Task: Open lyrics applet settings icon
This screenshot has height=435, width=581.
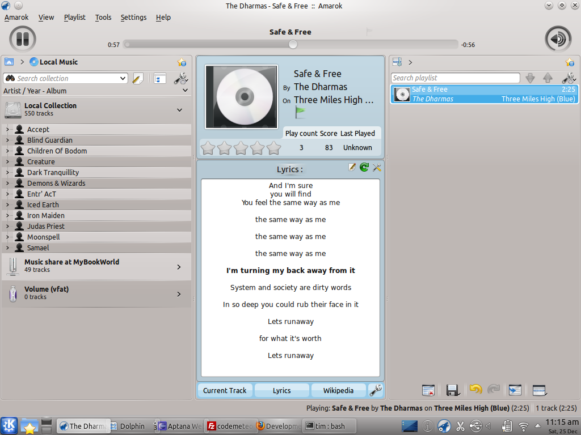Action: coord(377,167)
